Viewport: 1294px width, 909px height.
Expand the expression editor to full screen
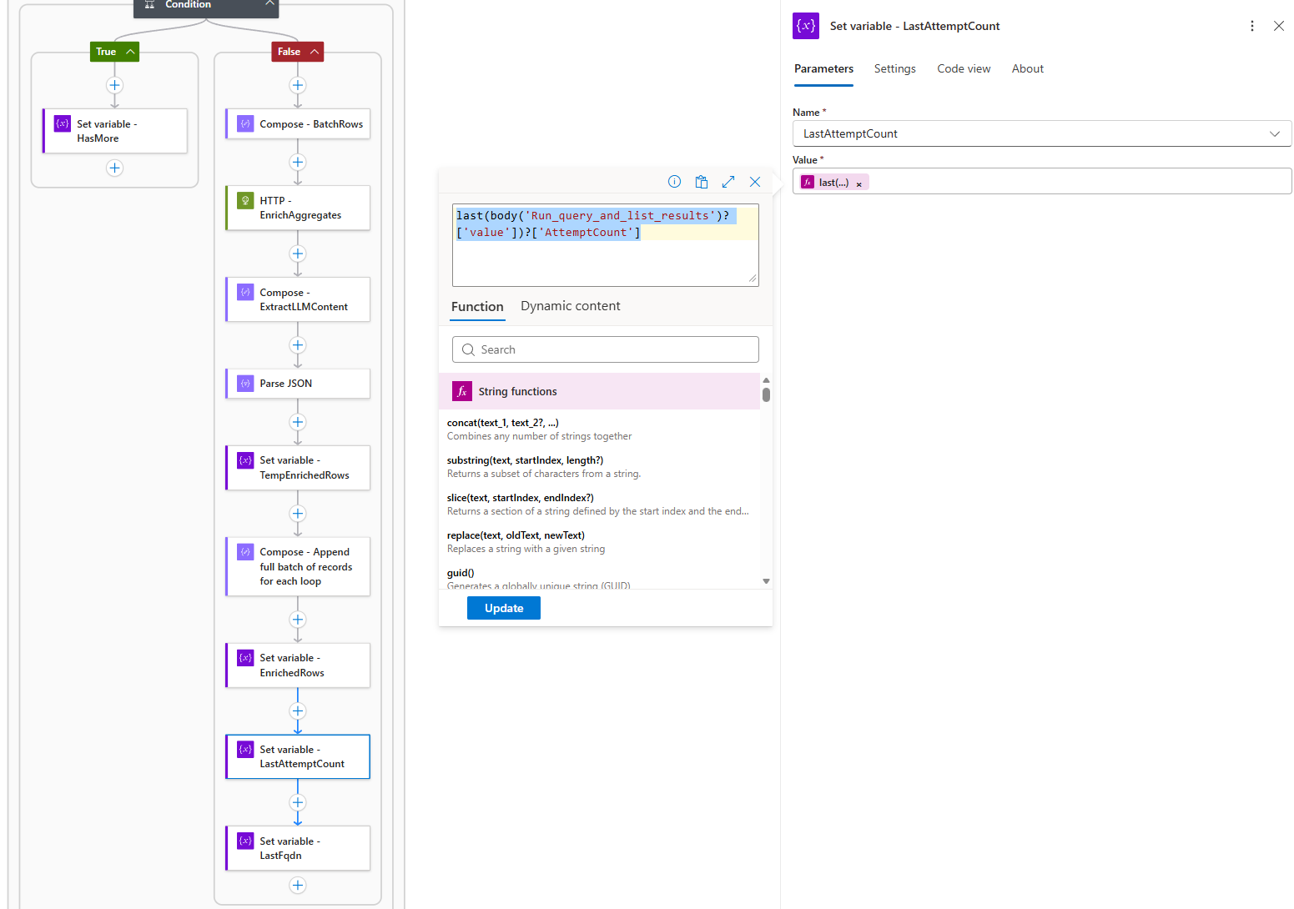[728, 182]
